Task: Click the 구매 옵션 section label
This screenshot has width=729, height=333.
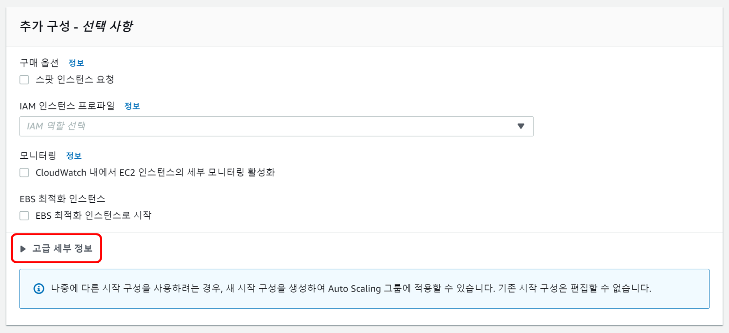Action: click(39, 63)
